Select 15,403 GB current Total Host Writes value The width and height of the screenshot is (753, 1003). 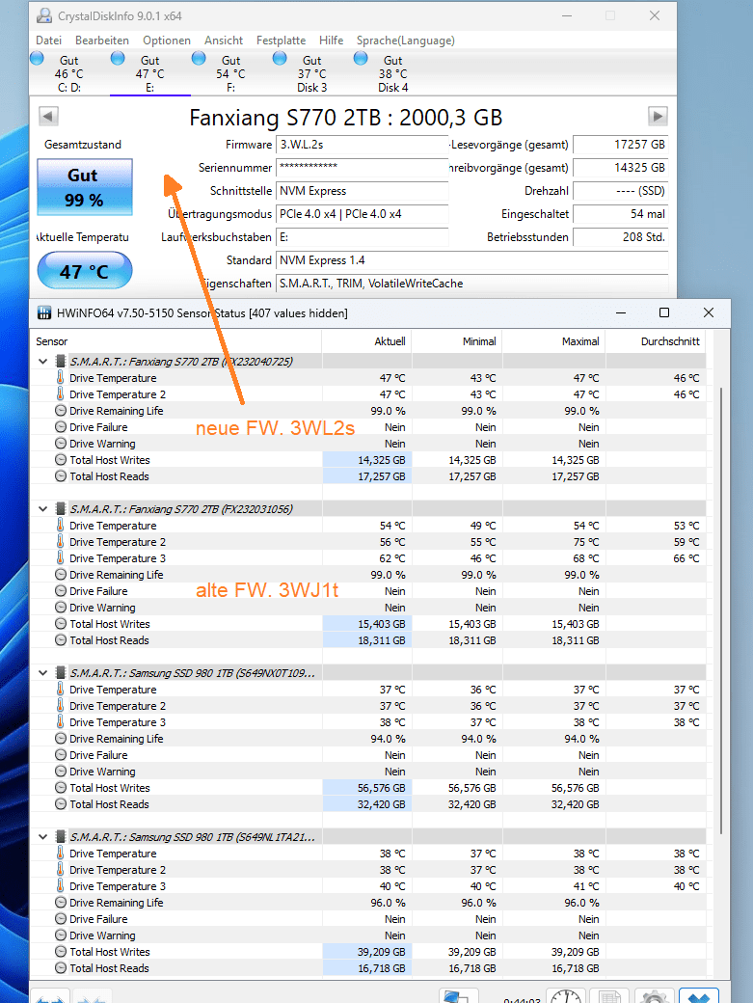tap(367, 624)
